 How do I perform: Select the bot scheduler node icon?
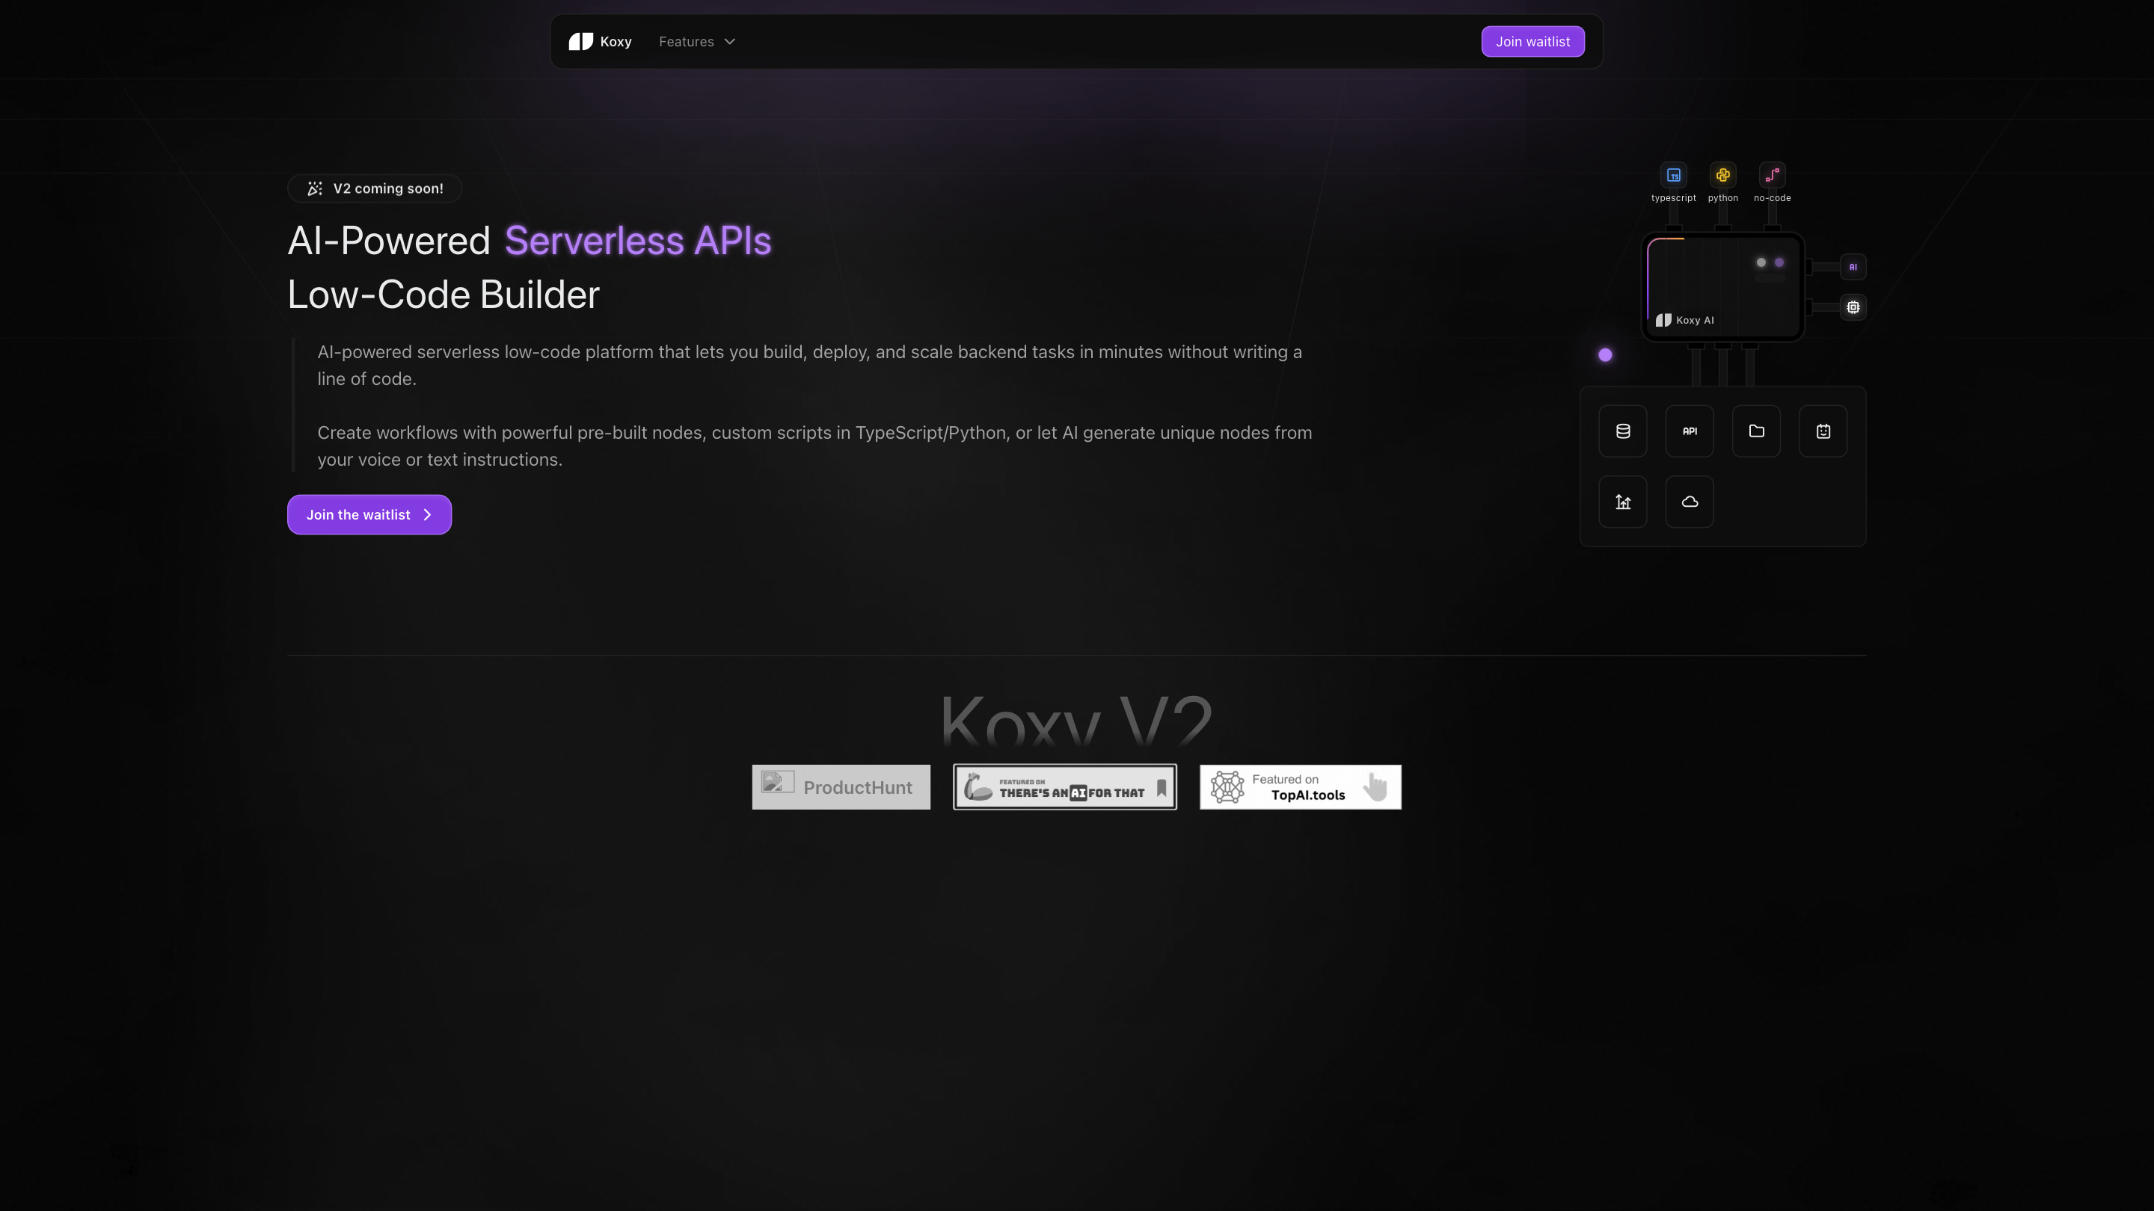(1823, 431)
